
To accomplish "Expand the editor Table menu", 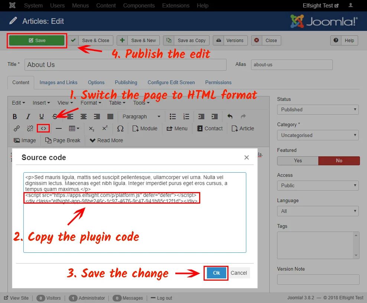I will (x=117, y=103).
